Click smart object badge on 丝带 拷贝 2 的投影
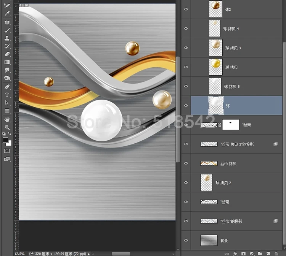Screen dimensions: 286x260 tap(275, 144)
